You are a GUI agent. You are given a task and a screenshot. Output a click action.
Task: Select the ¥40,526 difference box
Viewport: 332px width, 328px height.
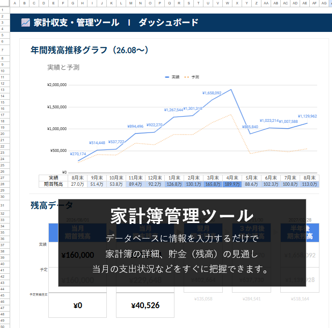click(x=145, y=305)
